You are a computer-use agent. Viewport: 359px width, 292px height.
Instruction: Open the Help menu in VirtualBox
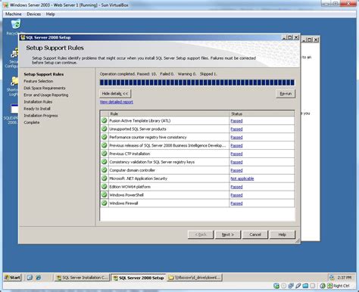tap(50, 14)
